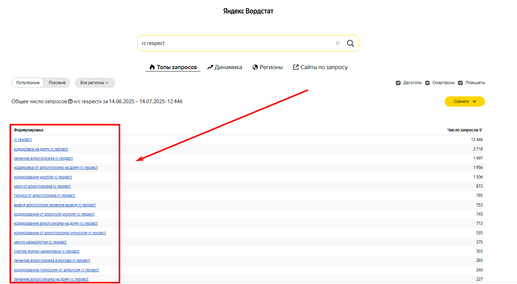
Task: Click the Яндекс Вордстат logo
Action: (248, 11)
